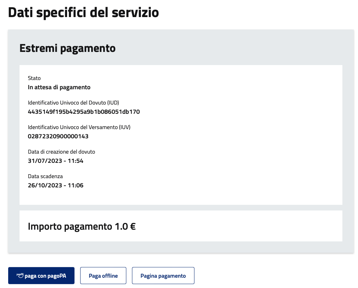Click the 'Data scadenza' label

click(45, 176)
